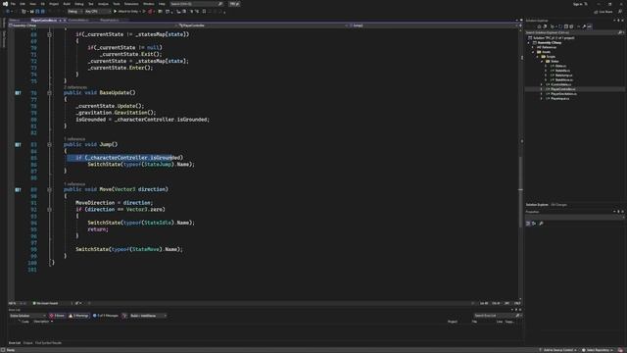
Task: Click the Alphabetical sort icon in Properties panel
Action: tap(534, 224)
